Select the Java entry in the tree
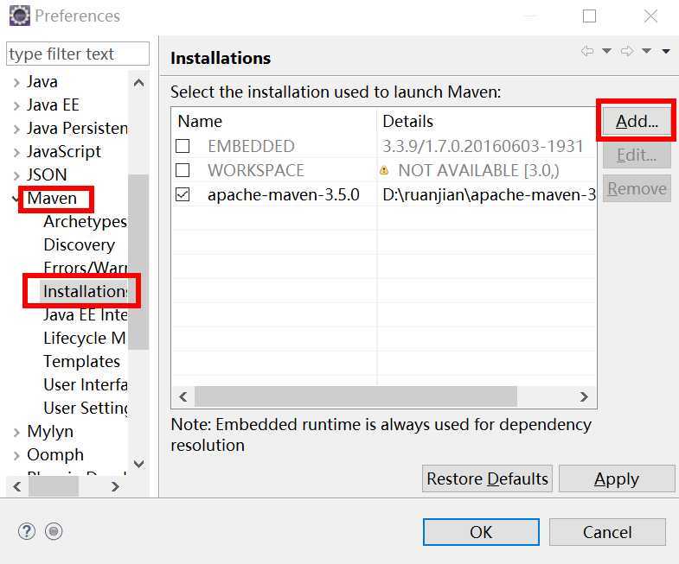 point(42,82)
